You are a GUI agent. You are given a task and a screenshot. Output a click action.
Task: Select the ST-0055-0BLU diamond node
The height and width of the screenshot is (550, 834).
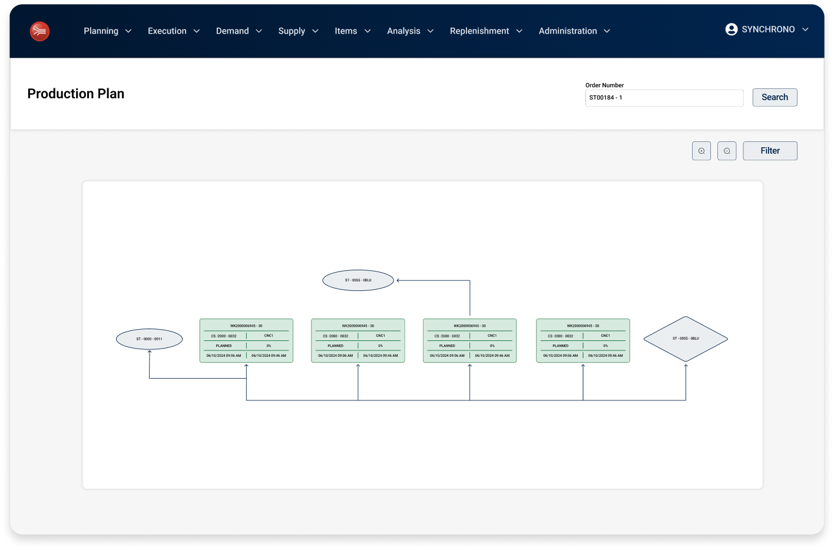tap(686, 339)
